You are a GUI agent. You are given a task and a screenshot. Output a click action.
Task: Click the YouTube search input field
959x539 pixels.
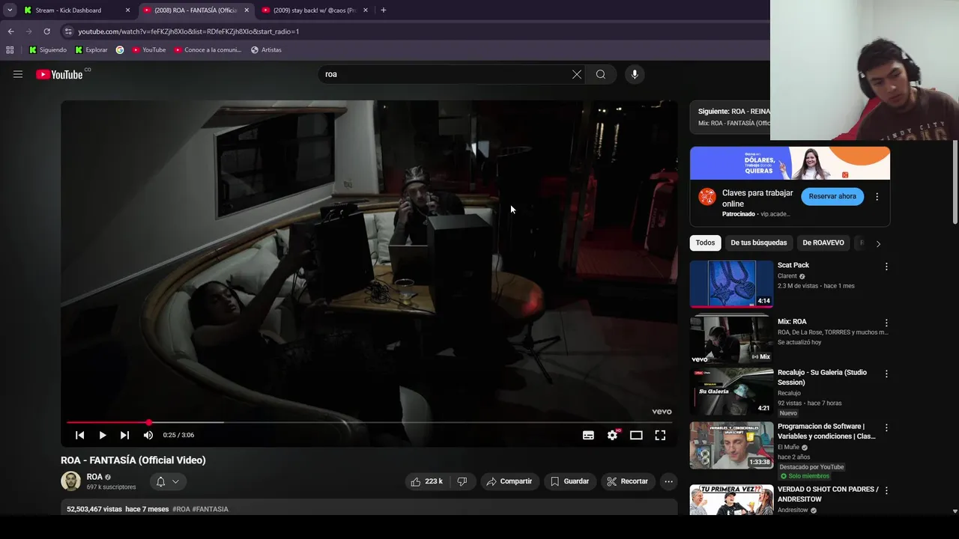click(x=446, y=74)
